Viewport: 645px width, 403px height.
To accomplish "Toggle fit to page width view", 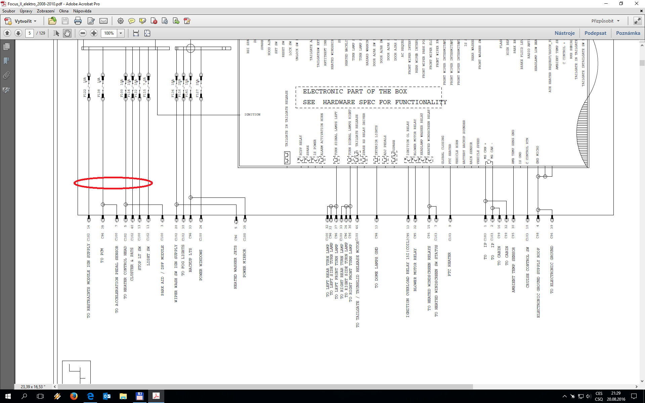I will coord(136,33).
